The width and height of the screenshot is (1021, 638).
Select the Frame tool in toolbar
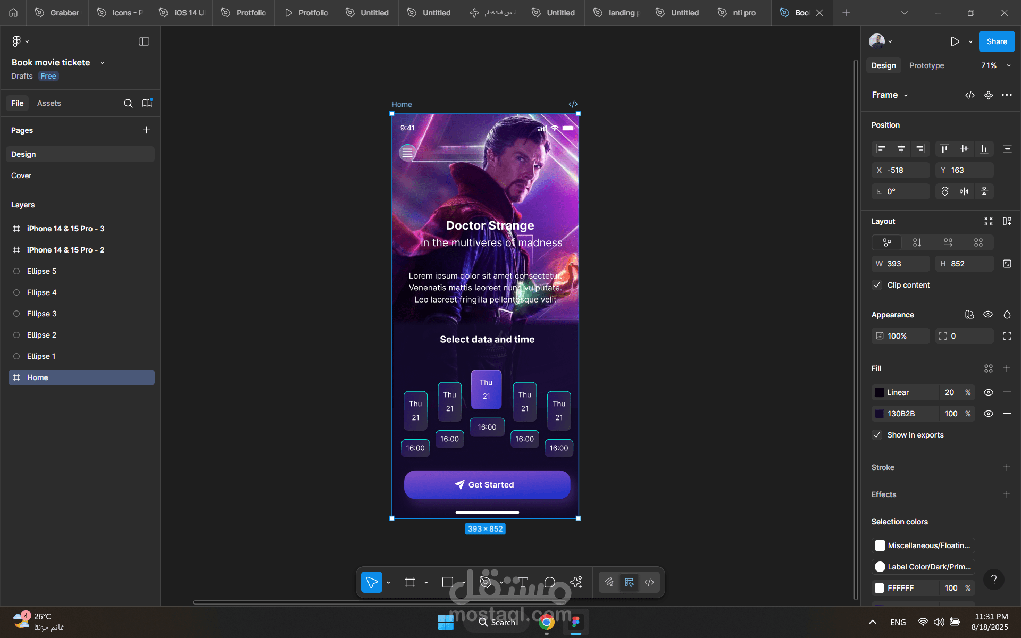tap(409, 582)
